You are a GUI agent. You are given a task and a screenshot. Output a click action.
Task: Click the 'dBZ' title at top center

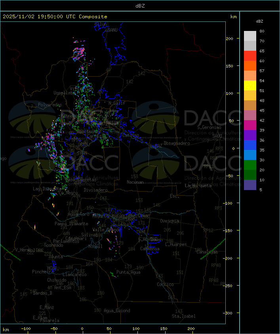pyautogui.click(x=140, y=6)
